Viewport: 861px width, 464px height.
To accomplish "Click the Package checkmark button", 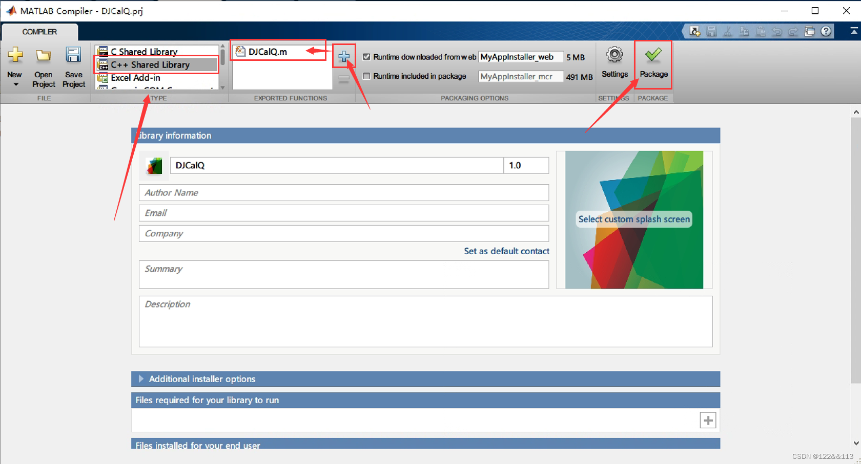I will [x=653, y=63].
